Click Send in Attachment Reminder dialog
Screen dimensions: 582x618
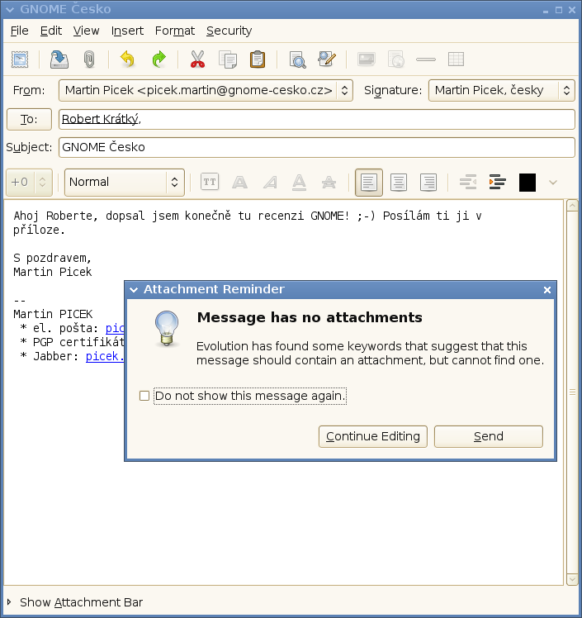[488, 436]
